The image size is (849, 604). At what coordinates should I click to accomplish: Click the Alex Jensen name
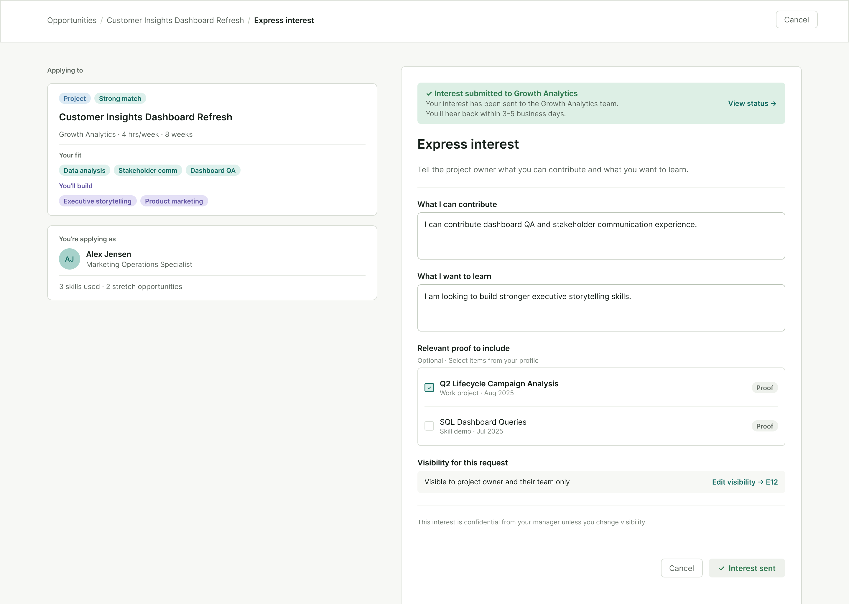point(108,254)
